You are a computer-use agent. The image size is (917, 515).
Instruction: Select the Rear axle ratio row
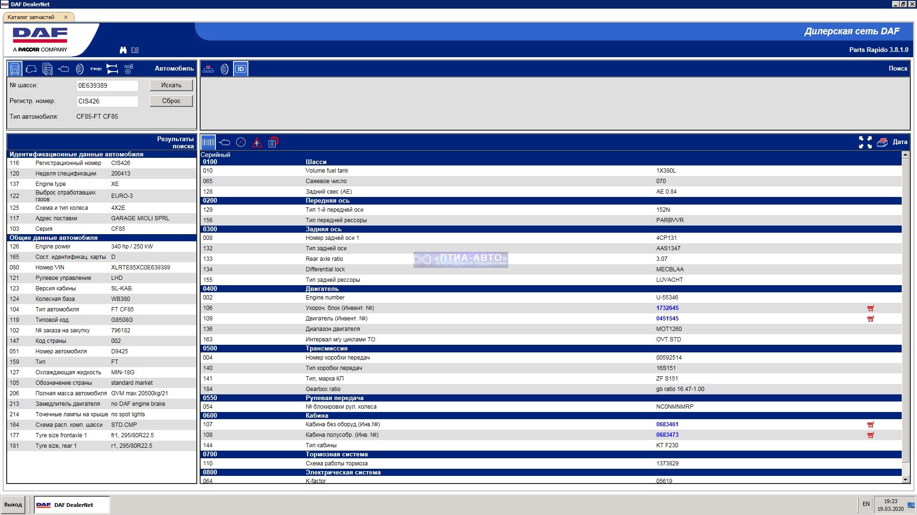pos(551,259)
